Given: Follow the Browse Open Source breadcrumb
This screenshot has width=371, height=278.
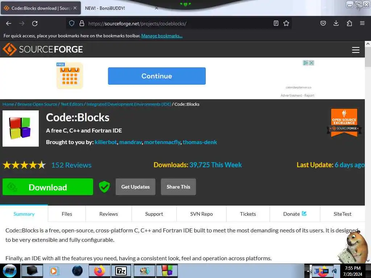Looking at the screenshot, I should (x=37, y=104).
